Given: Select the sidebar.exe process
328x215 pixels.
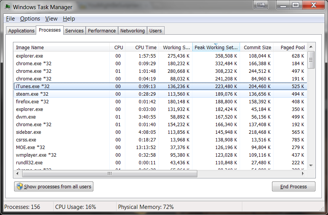Looking at the screenshot, I should pos(160,132).
